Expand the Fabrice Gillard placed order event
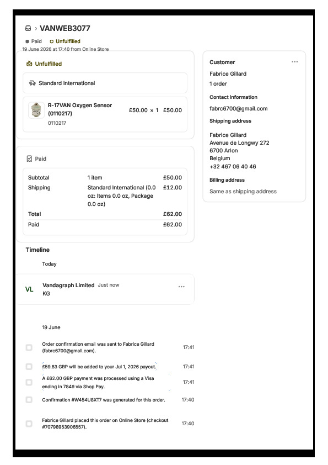Viewport: 328px width, 465px height. point(105,424)
